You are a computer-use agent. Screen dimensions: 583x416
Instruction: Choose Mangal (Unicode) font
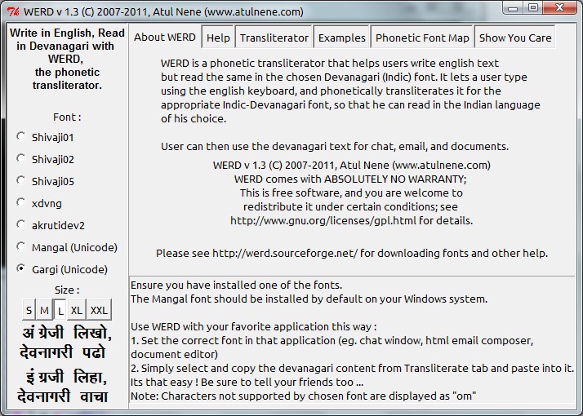click(x=21, y=247)
